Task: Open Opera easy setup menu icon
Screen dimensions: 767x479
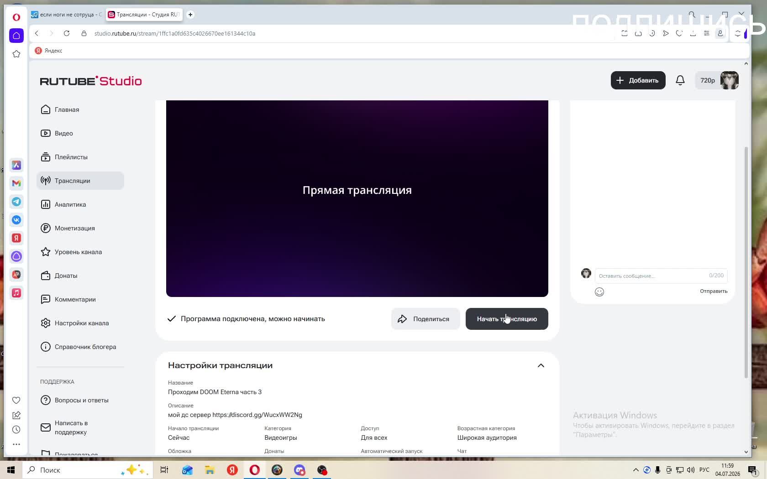Action: (x=706, y=33)
